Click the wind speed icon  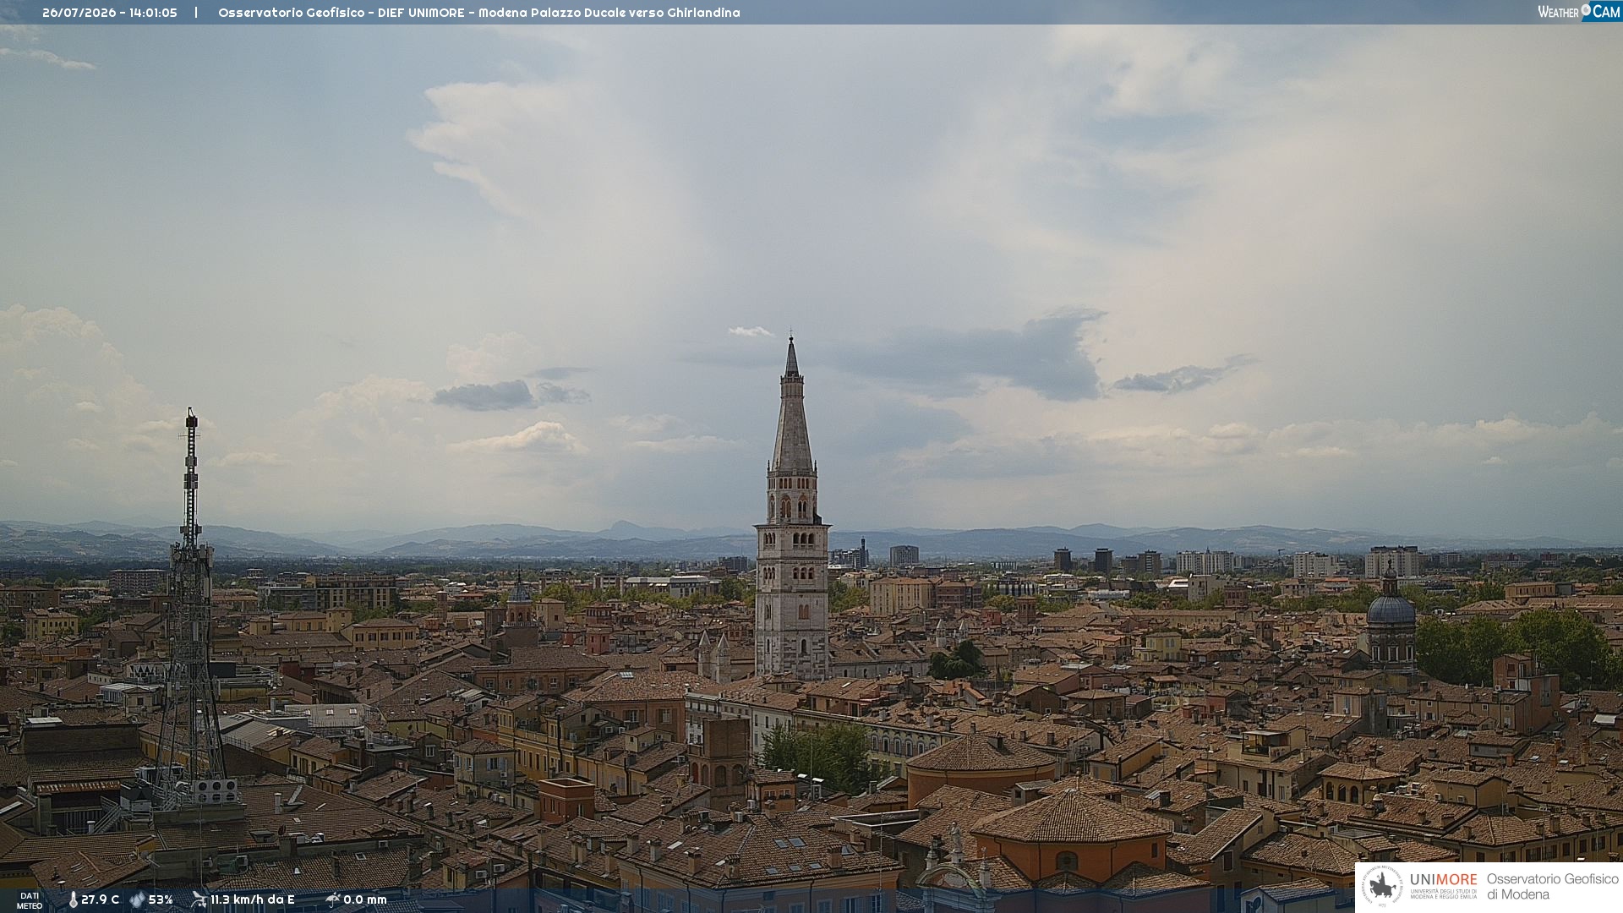[x=199, y=899]
